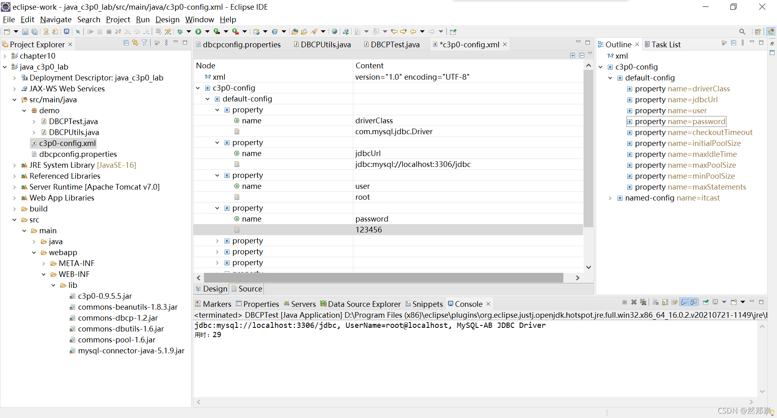Toggle Scroll Lock in the Console
The height and width of the screenshot is (418, 777).
point(664,302)
